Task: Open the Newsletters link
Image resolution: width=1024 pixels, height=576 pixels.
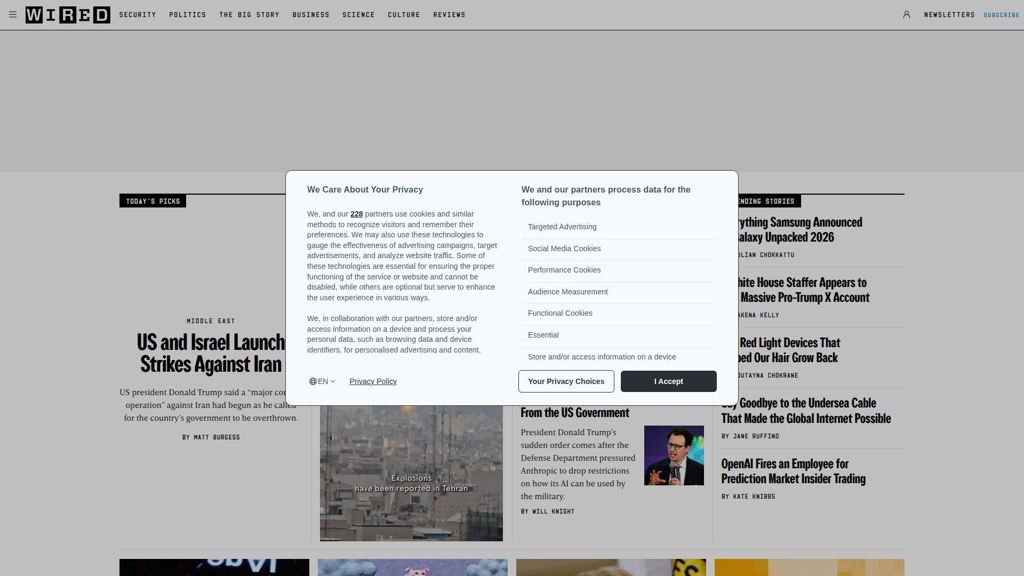Action: click(x=949, y=15)
